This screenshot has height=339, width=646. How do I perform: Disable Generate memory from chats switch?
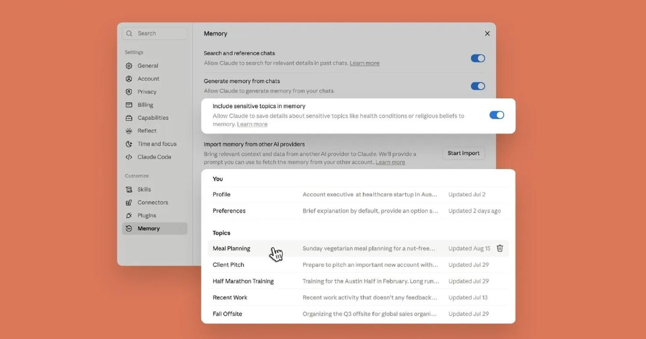(478, 86)
